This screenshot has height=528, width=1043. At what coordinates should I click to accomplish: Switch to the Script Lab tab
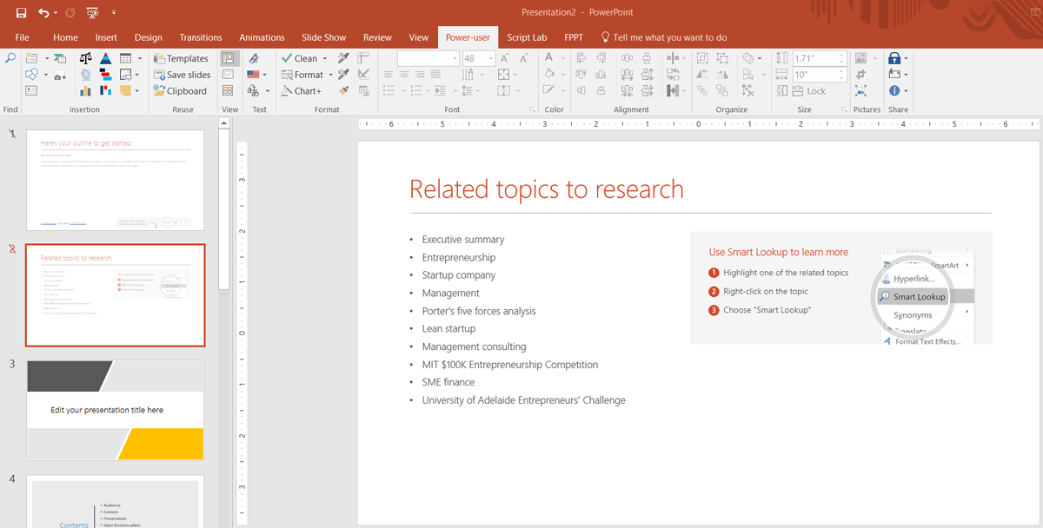coord(527,37)
